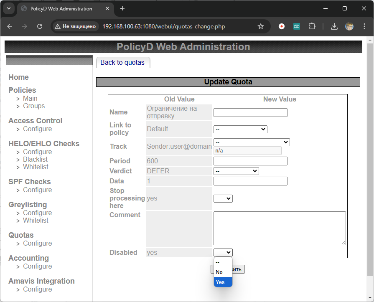Open Policies Main page
The height and width of the screenshot is (302, 374).
(x=30, y=98)
